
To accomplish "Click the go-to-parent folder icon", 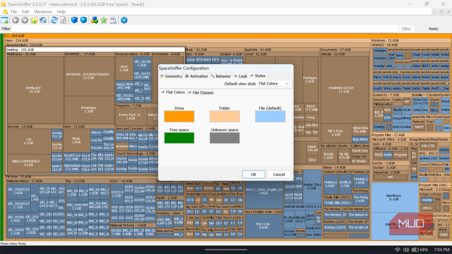I will pyautogui.click(x=34, y=20).
